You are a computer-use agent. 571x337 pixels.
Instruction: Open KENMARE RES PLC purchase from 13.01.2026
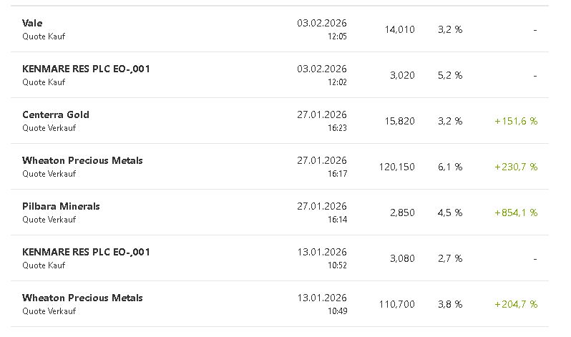point(86,253)
